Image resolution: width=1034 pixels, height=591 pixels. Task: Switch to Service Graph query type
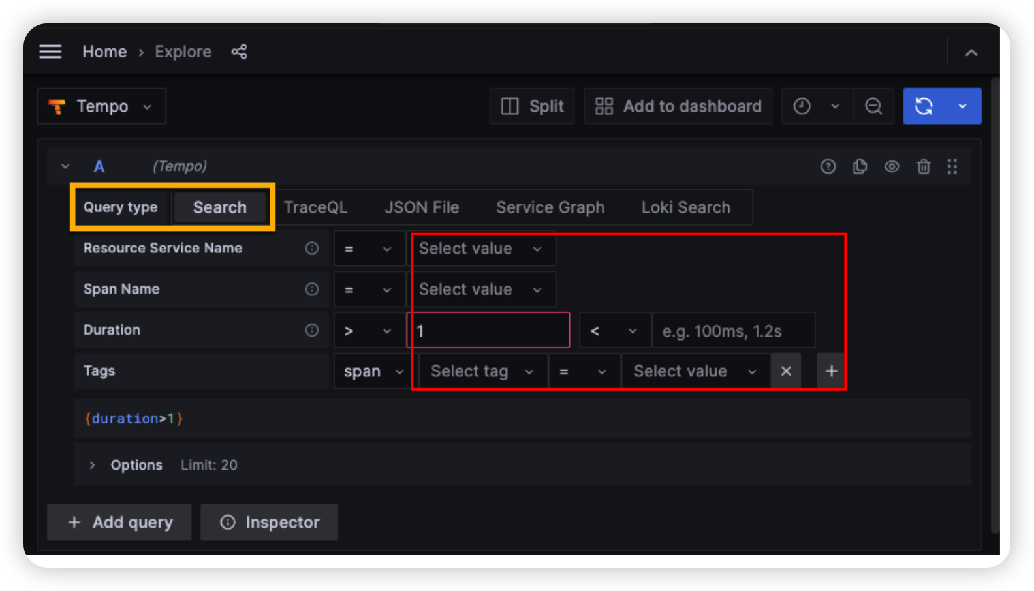click(550, 207)
